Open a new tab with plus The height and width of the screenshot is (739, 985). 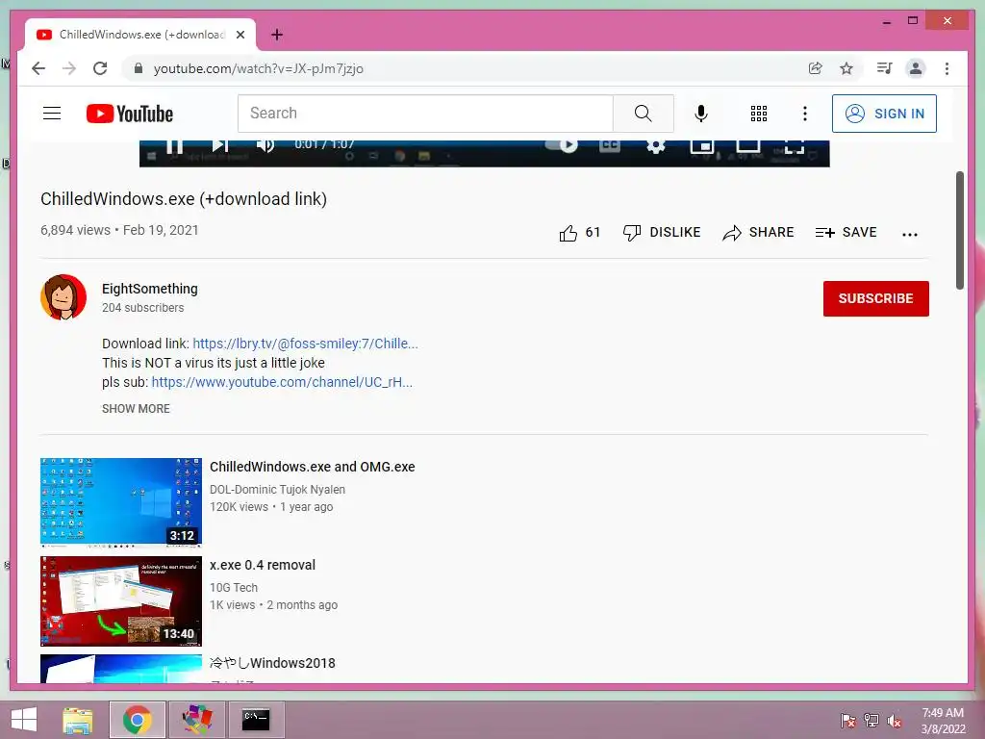277,35
